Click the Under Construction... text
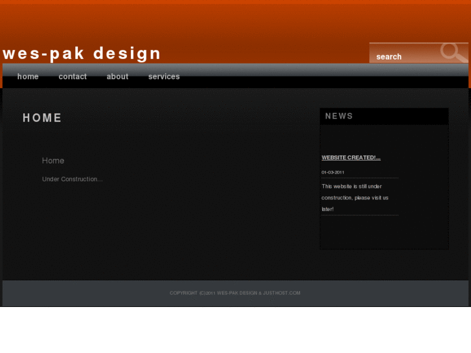The width and height of the screenshot is (471, 353). [73, 179]
